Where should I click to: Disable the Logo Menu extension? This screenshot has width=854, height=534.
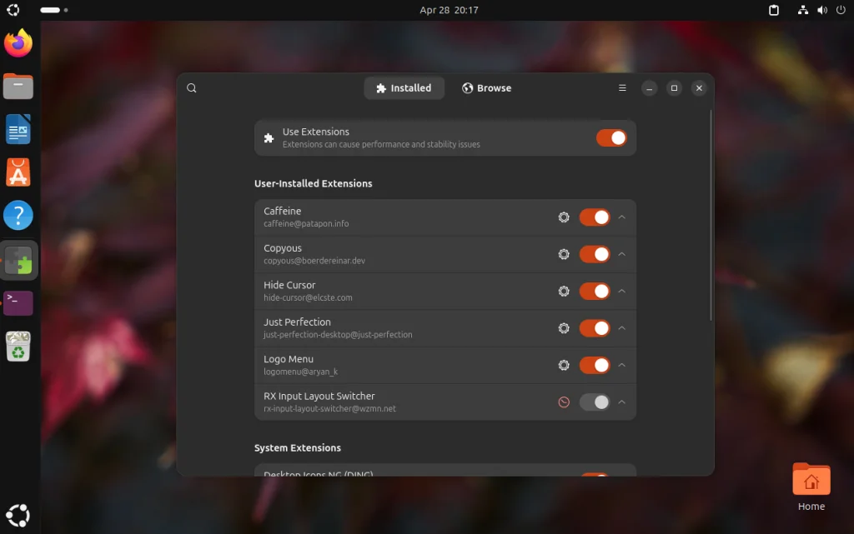[x=594, y=366]
